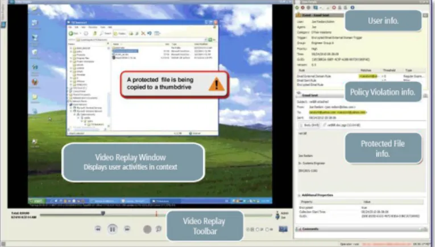Click the red X delete icon in Explorer toolbar
The width and height of the screenshot is (435, 247).
coord(143,34)
